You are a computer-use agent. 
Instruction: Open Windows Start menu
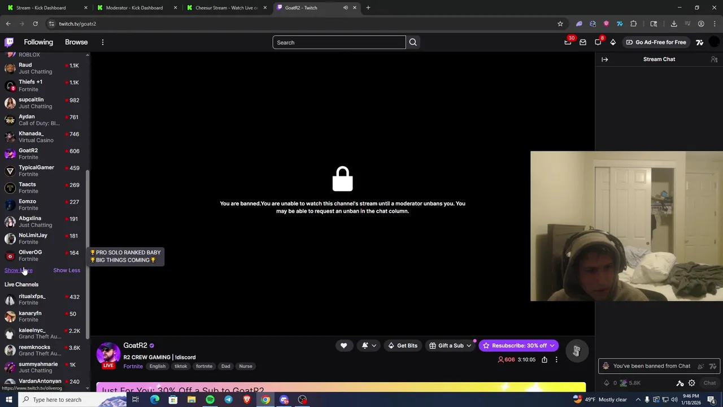pos(8,400)
